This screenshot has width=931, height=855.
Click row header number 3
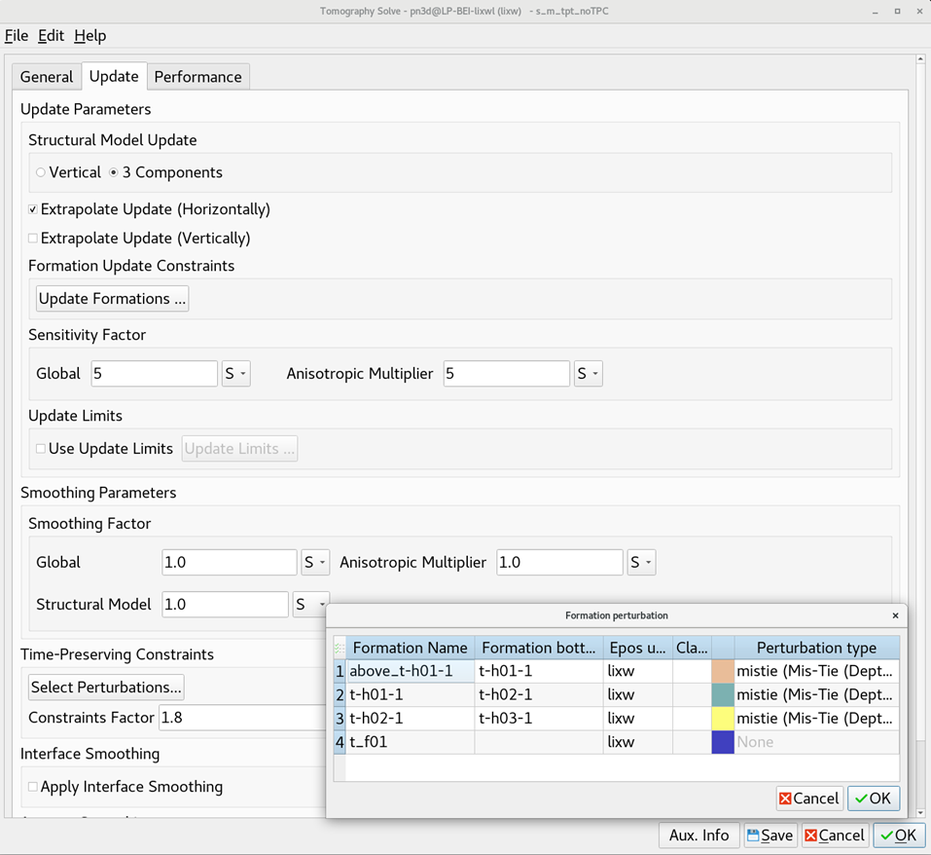click(x=340, y=719)
